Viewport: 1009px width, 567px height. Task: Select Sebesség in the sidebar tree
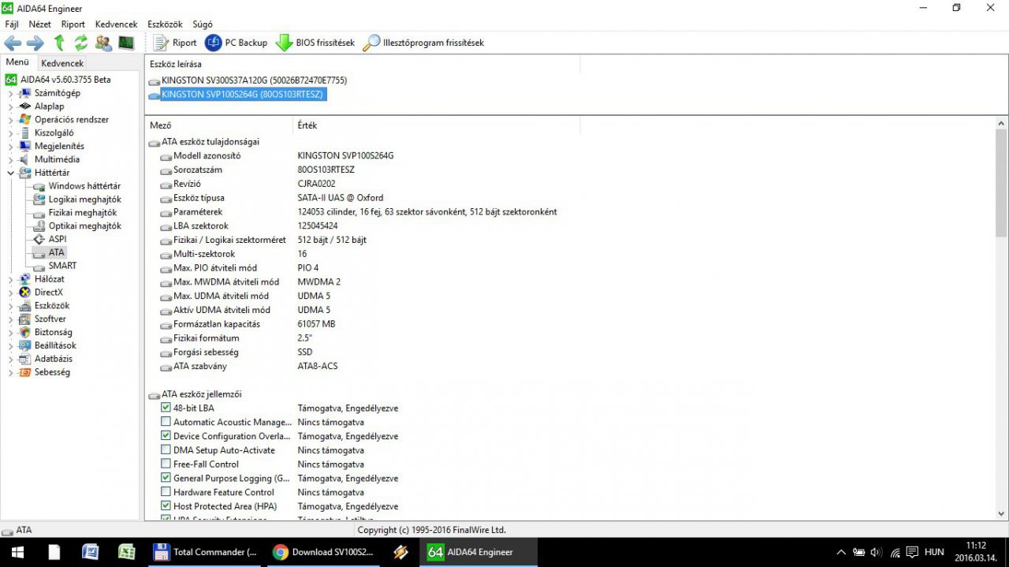click(x=52, y=372)
